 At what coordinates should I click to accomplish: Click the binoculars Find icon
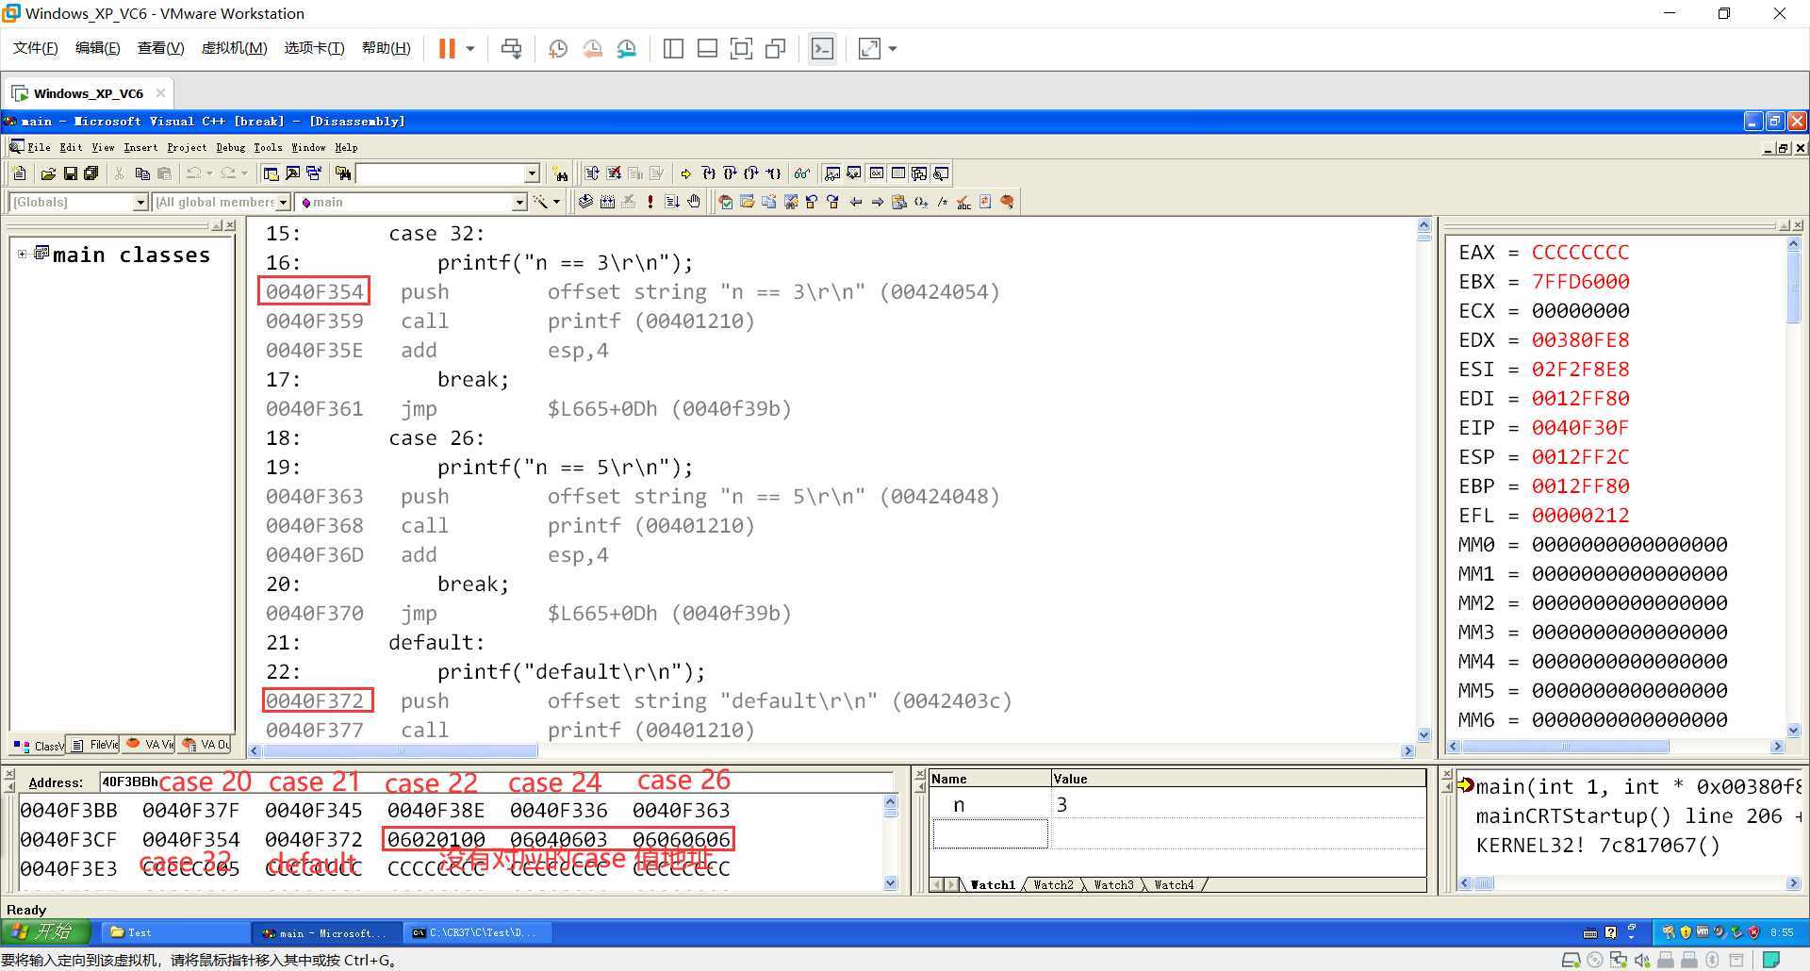(x=561, y=173)
